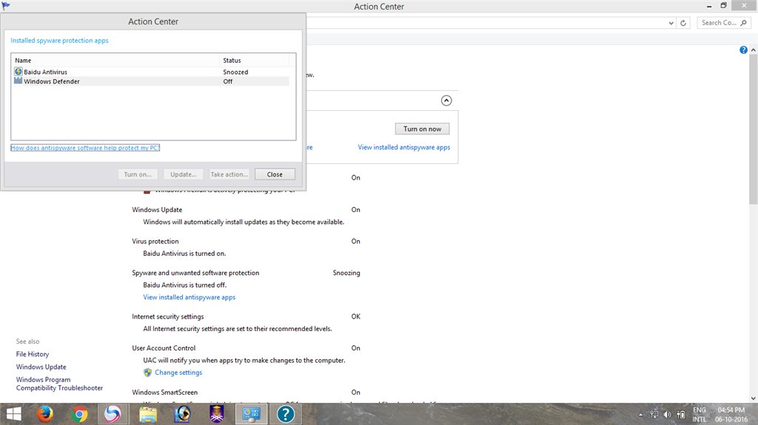
Task: Open the eye-logo media app on taskbar
Action: point(182,415)
